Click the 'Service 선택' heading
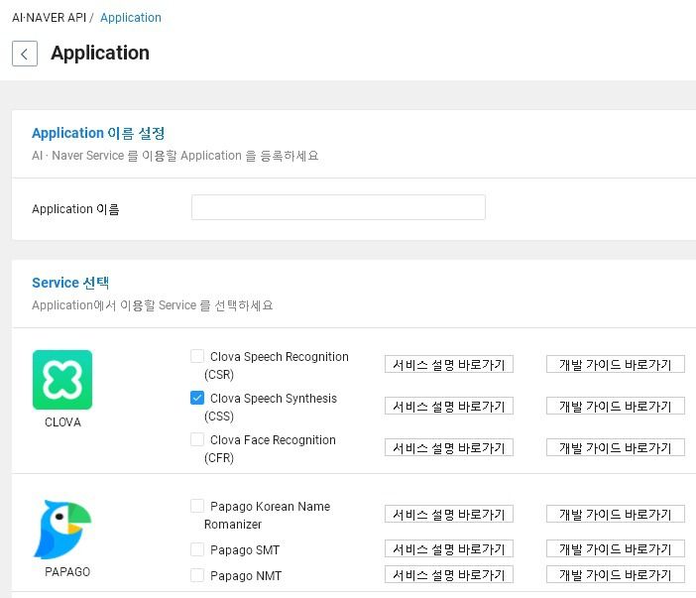Viewport: 696px width, 598px height. tap(70, 283)
